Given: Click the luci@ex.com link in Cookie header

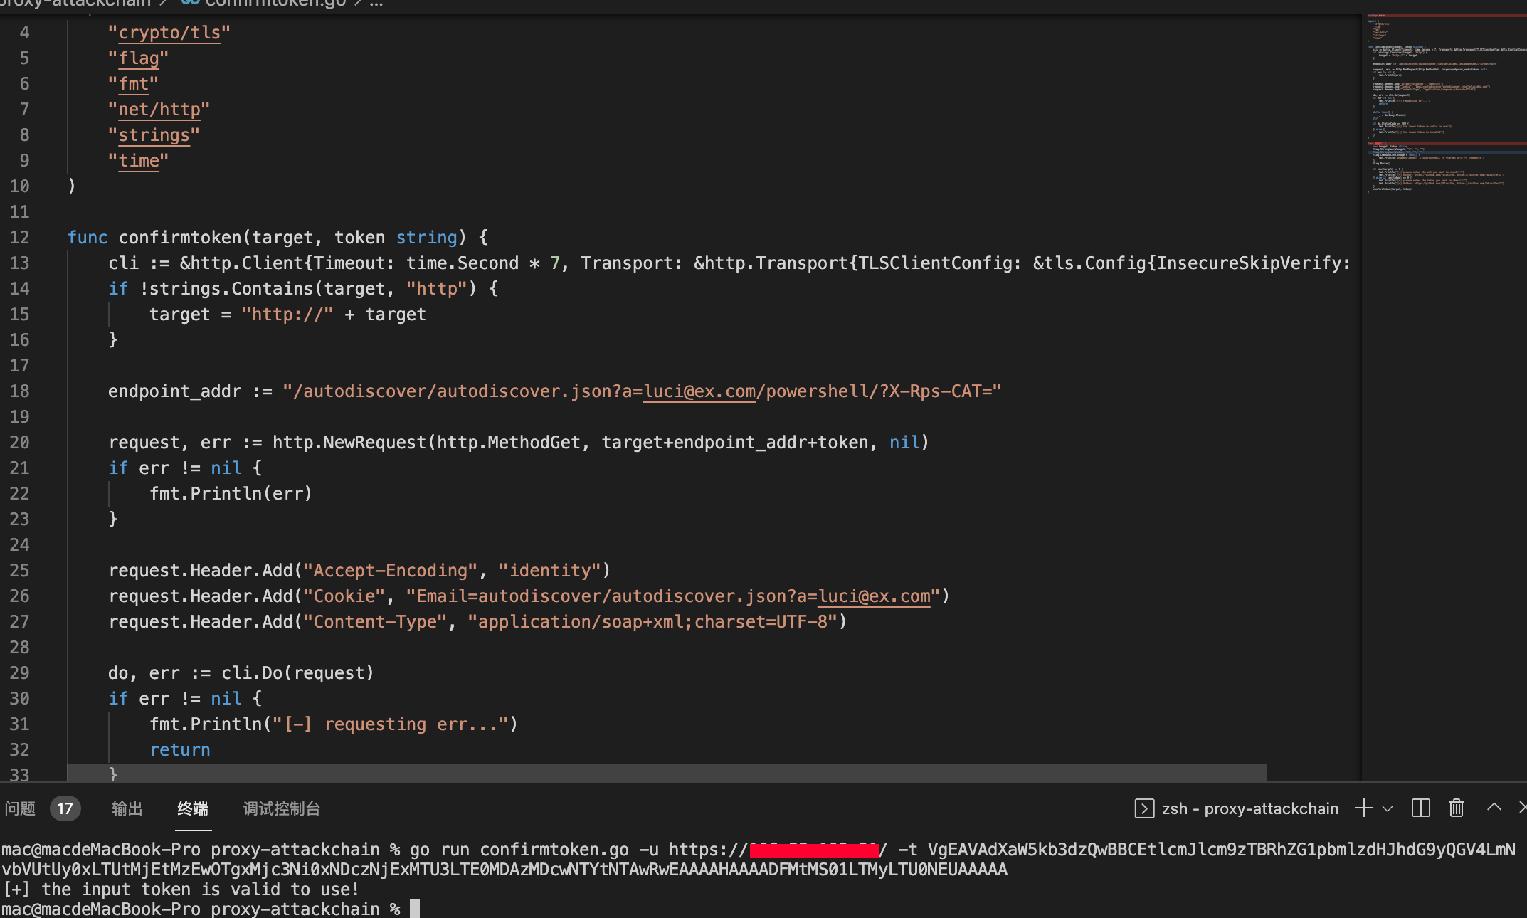Looking at the screenshot, I should point(874,596).
